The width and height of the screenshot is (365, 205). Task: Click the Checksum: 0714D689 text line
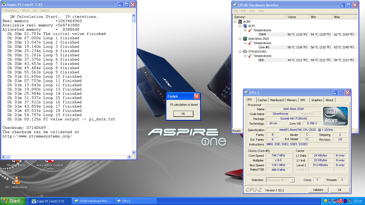(x=24, y=128)
